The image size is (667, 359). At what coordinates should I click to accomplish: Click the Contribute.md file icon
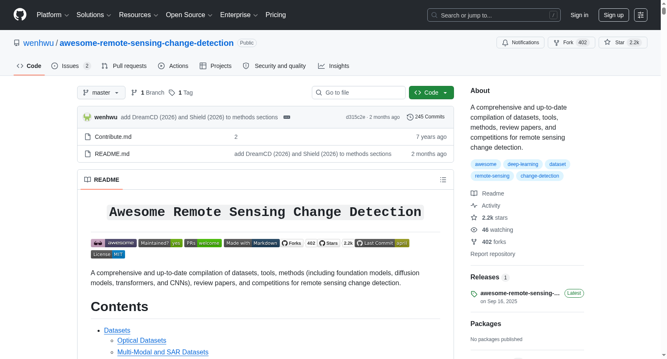click(88, 137)
